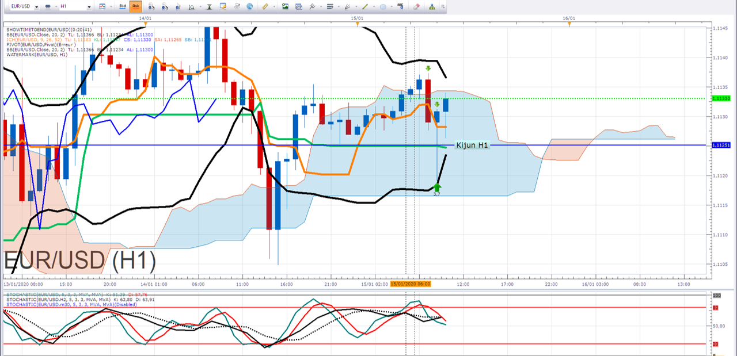Select the fan lines drawing tool

tap(347, 6)
